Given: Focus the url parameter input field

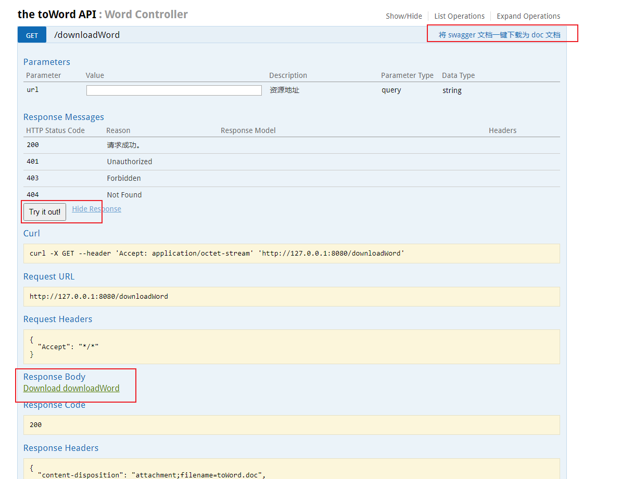Looking at the screenshot, I should [x=174, y=90].
